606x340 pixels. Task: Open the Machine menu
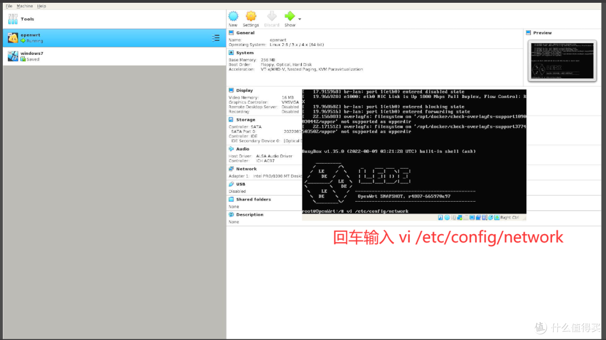pyautogui.click(x=25, y=6)
